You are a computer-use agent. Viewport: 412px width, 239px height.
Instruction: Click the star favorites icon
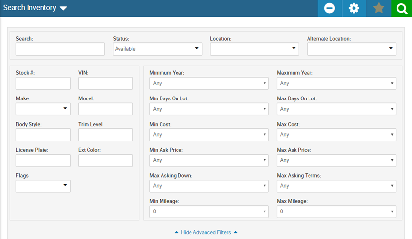[379, 9]
